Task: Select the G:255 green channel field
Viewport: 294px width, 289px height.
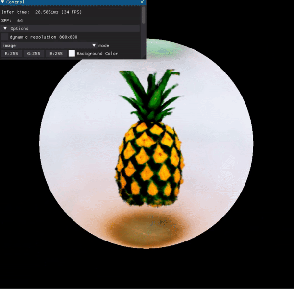Action: click(33, 53)
